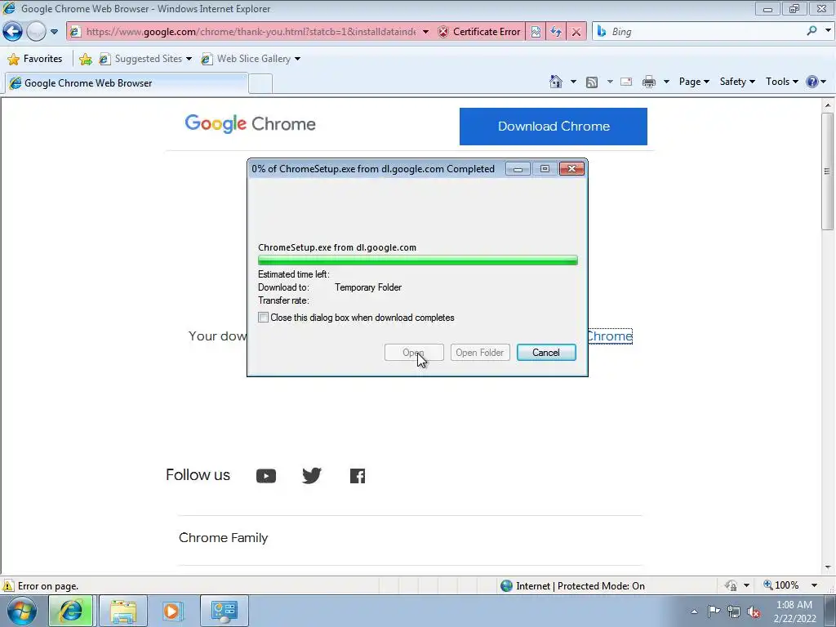Open the Windows Start orb
This screenshot has width=836, height=627.
[22, 611]
